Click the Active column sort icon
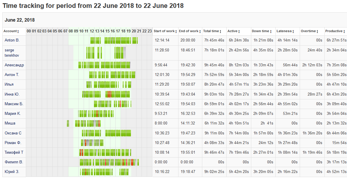This screenshot has height=180, width=347. [239, 31]
